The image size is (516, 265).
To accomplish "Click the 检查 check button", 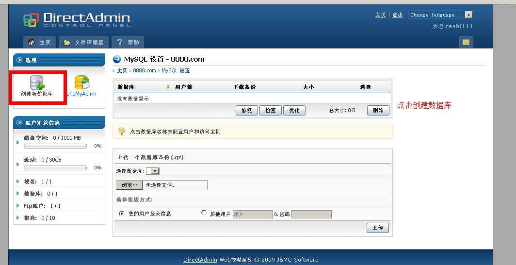I will (x=271, y=110).
